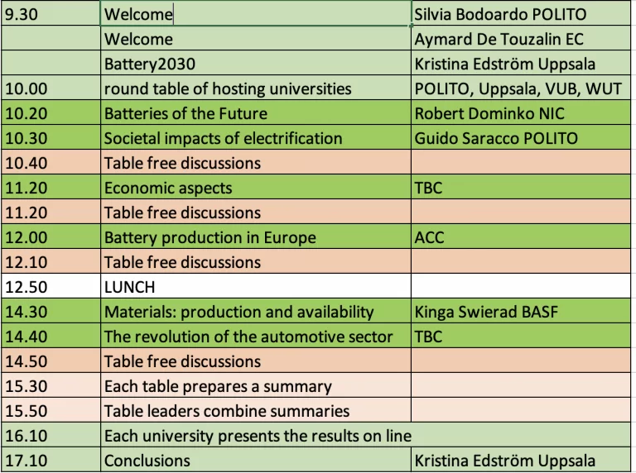636x473 pixels.
Task: Click the ACC speaker cell
Action: (521, 236)
